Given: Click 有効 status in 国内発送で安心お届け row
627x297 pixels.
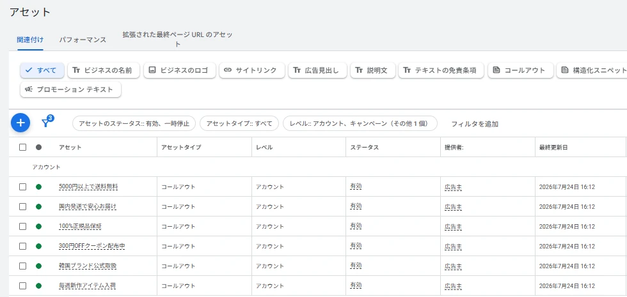Looking at the screenshot, I should pos(356,206).
